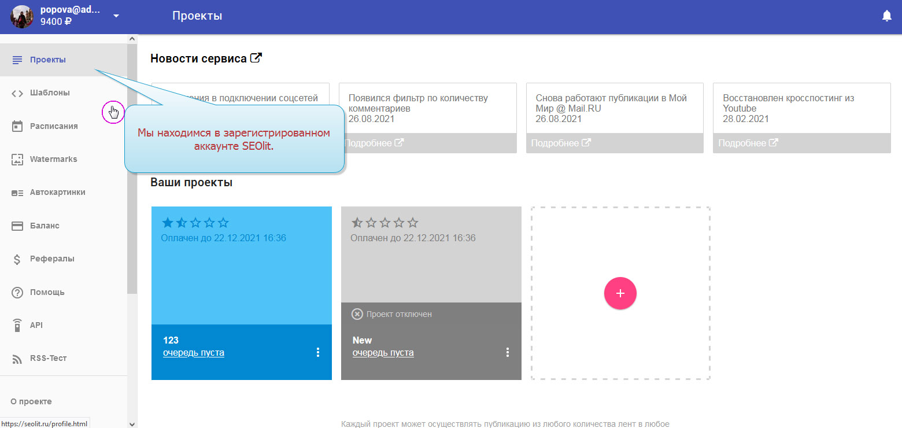Open the RSS-Тест feed icon

point(17,359)
